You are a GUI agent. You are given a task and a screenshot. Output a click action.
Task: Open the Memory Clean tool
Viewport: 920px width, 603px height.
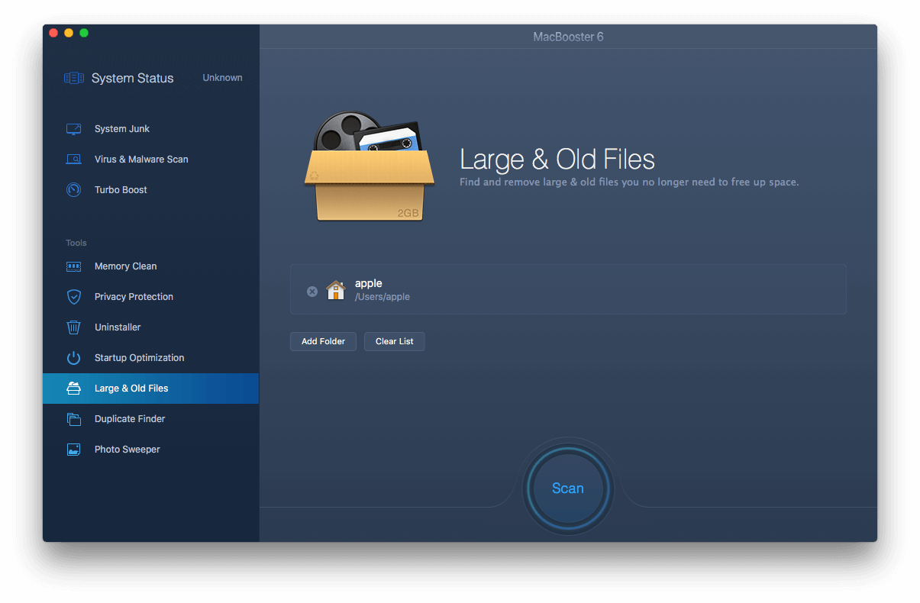coord(125,266)
